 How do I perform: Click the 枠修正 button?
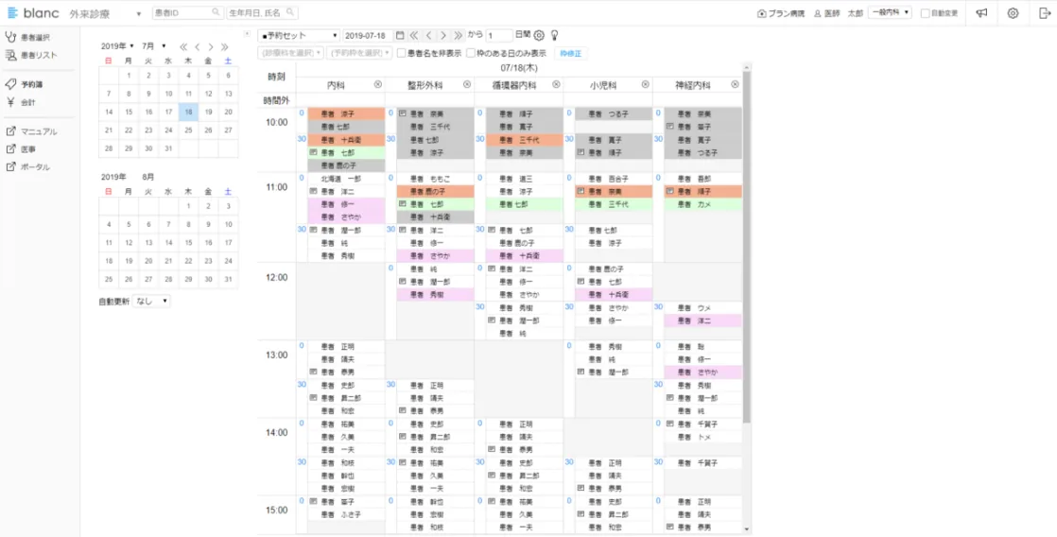[570, 53]
